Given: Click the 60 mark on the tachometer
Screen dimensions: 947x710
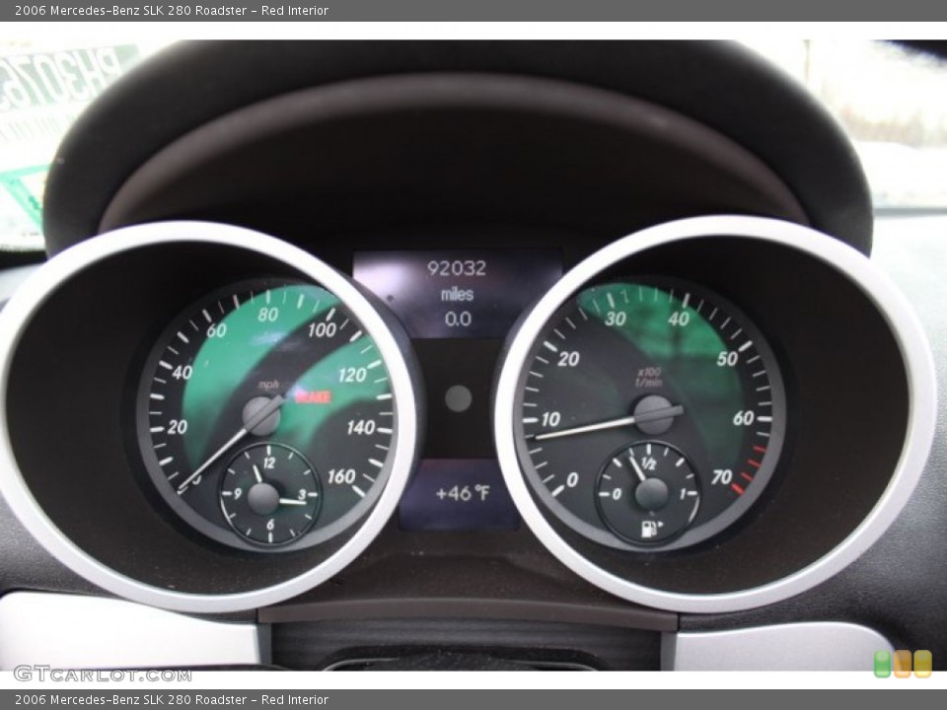Looking at the screenshot, I should click(743, 418).
